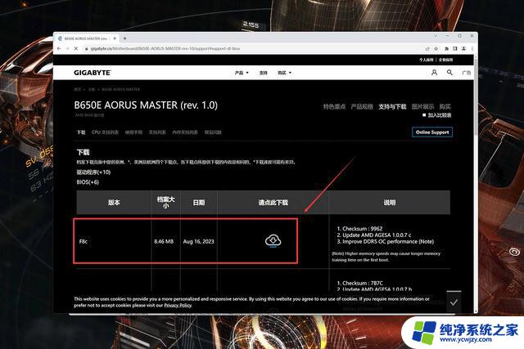Click the B650E AORUS MASTER breadcrumb
Screen dimensions: 524x349
click(120, 89)
